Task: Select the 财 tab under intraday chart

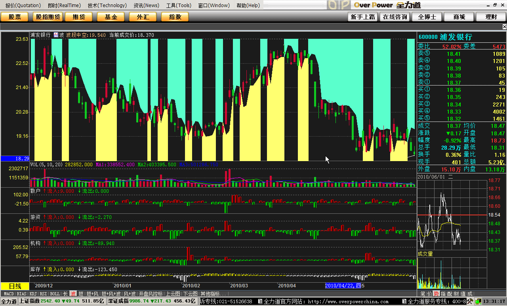Action: click(x=456, y=293)
